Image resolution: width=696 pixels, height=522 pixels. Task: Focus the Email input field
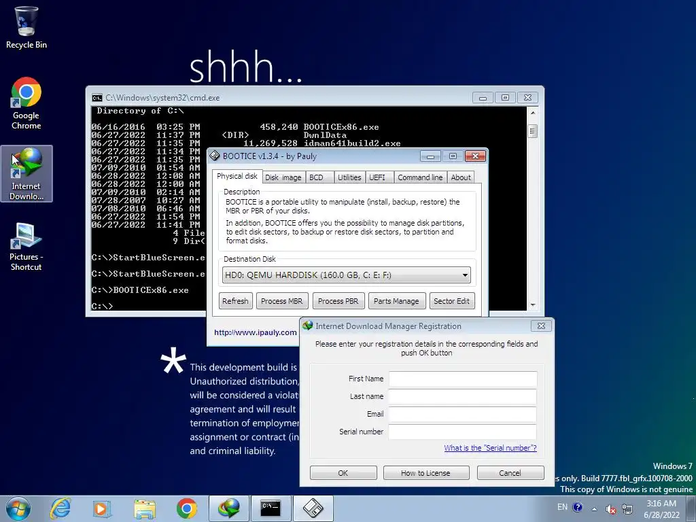[462, 414]
